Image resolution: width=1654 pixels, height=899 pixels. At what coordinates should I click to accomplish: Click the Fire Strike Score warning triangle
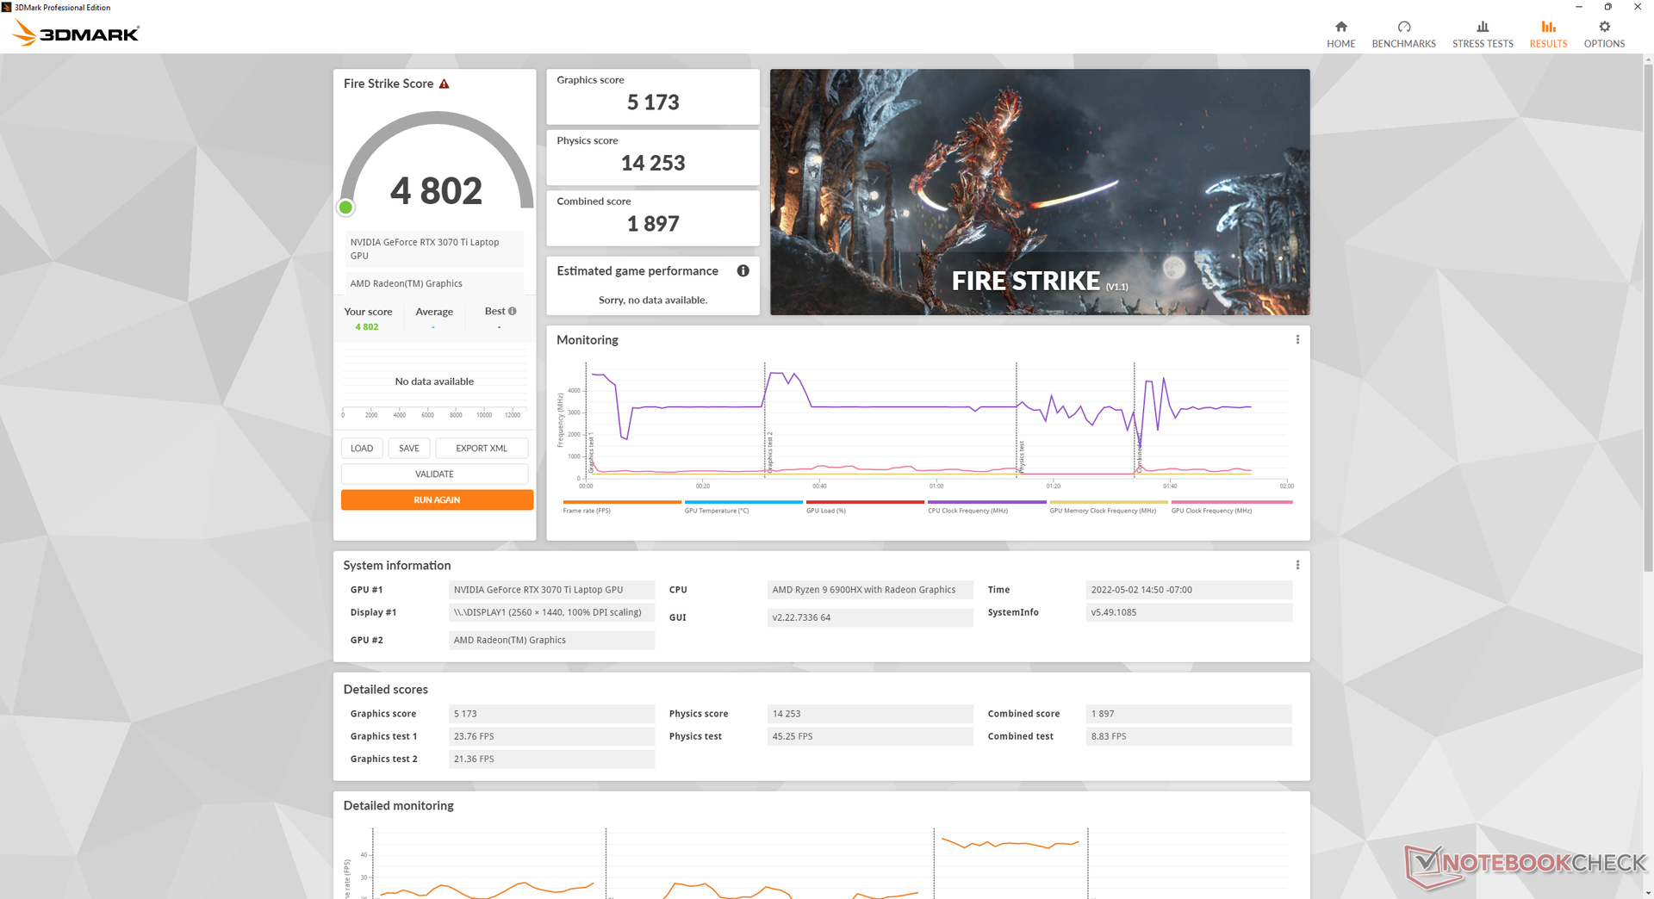(x=445, y=84)
